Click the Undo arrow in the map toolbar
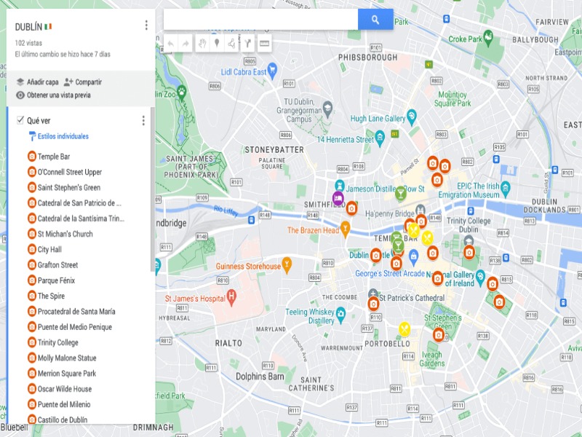 [170, 44]
